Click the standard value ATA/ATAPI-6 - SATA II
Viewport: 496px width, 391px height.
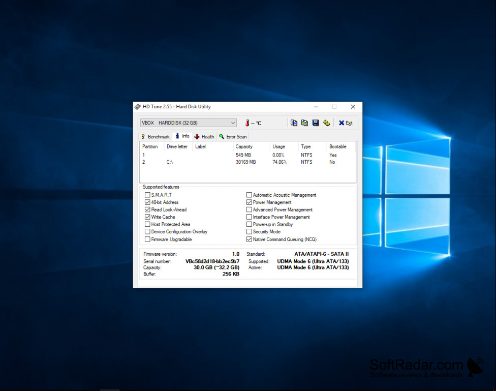pos(321,254)
